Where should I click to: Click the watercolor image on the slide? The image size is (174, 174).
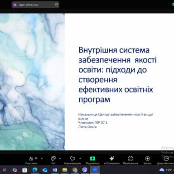32,82
